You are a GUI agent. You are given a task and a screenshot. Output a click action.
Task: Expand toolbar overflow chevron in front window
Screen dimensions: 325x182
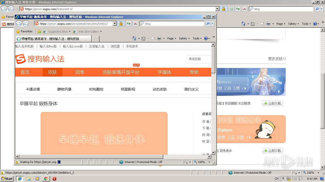(214, 37)
